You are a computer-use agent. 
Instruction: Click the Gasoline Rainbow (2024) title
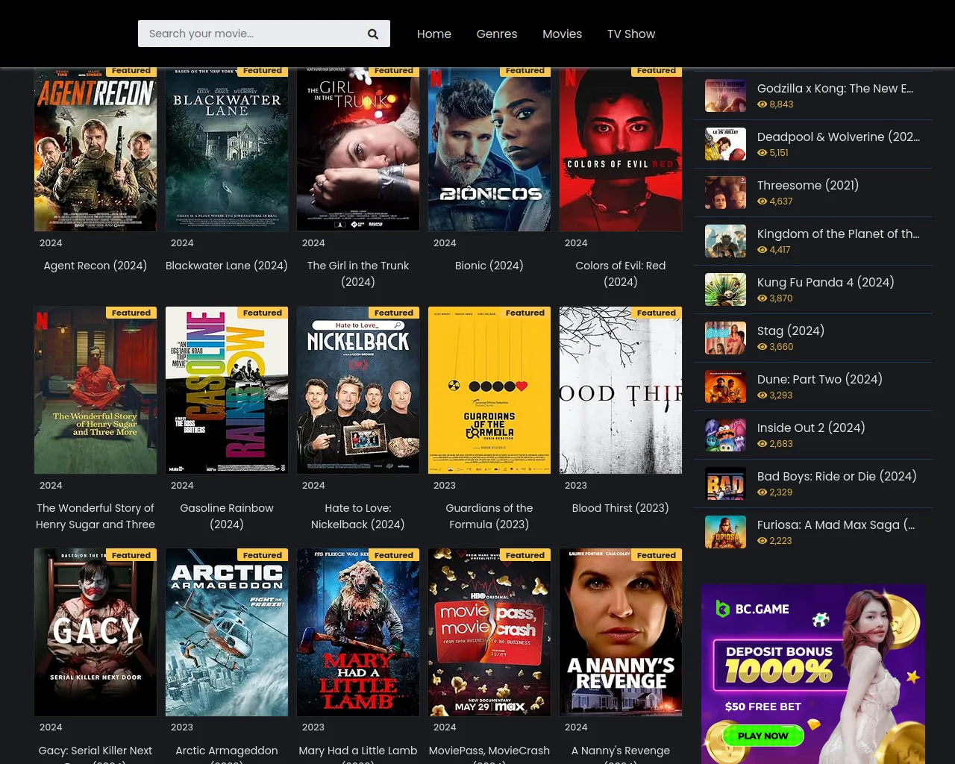click(x=227, y=516)
